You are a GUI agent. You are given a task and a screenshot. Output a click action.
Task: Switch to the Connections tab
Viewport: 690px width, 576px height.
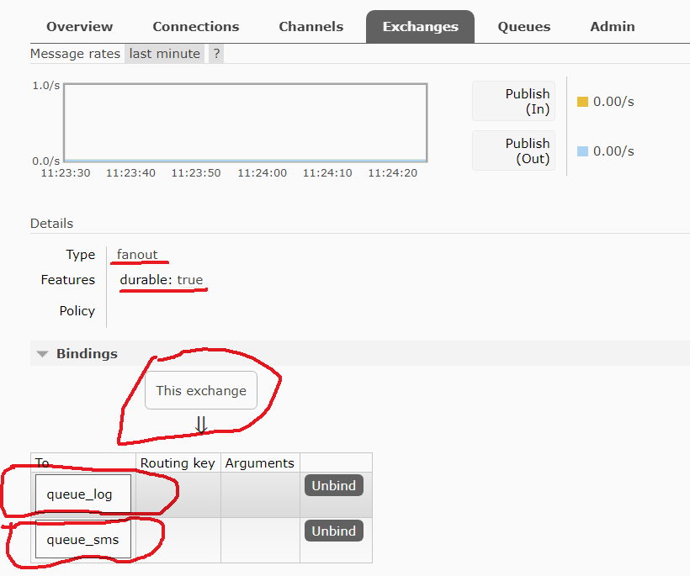pos(196,27)
